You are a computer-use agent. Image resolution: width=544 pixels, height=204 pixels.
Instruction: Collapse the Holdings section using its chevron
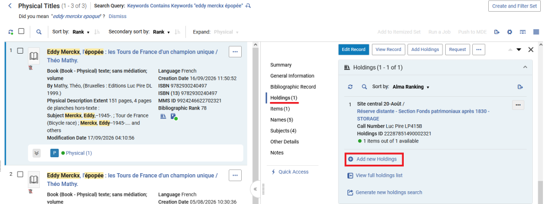click(525, 67)
